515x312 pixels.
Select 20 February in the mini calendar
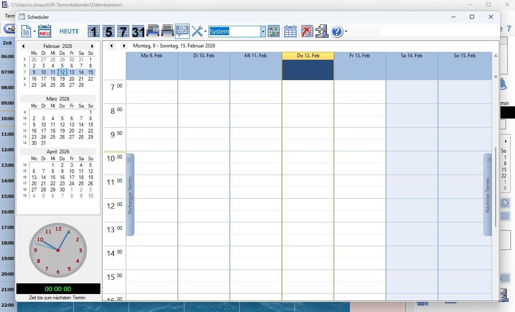72,79
